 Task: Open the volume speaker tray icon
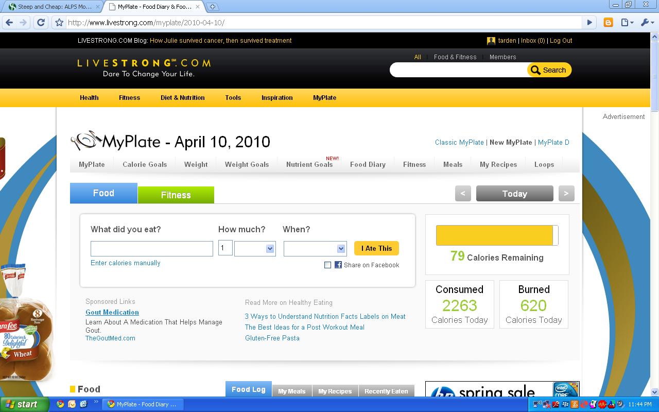[620, 404]
